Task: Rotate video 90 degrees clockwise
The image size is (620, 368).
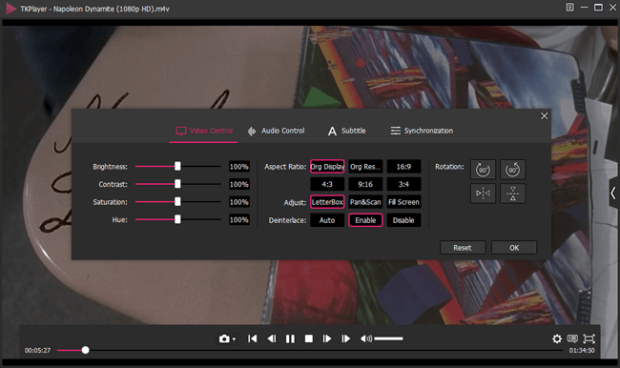Action: [483, 170]
